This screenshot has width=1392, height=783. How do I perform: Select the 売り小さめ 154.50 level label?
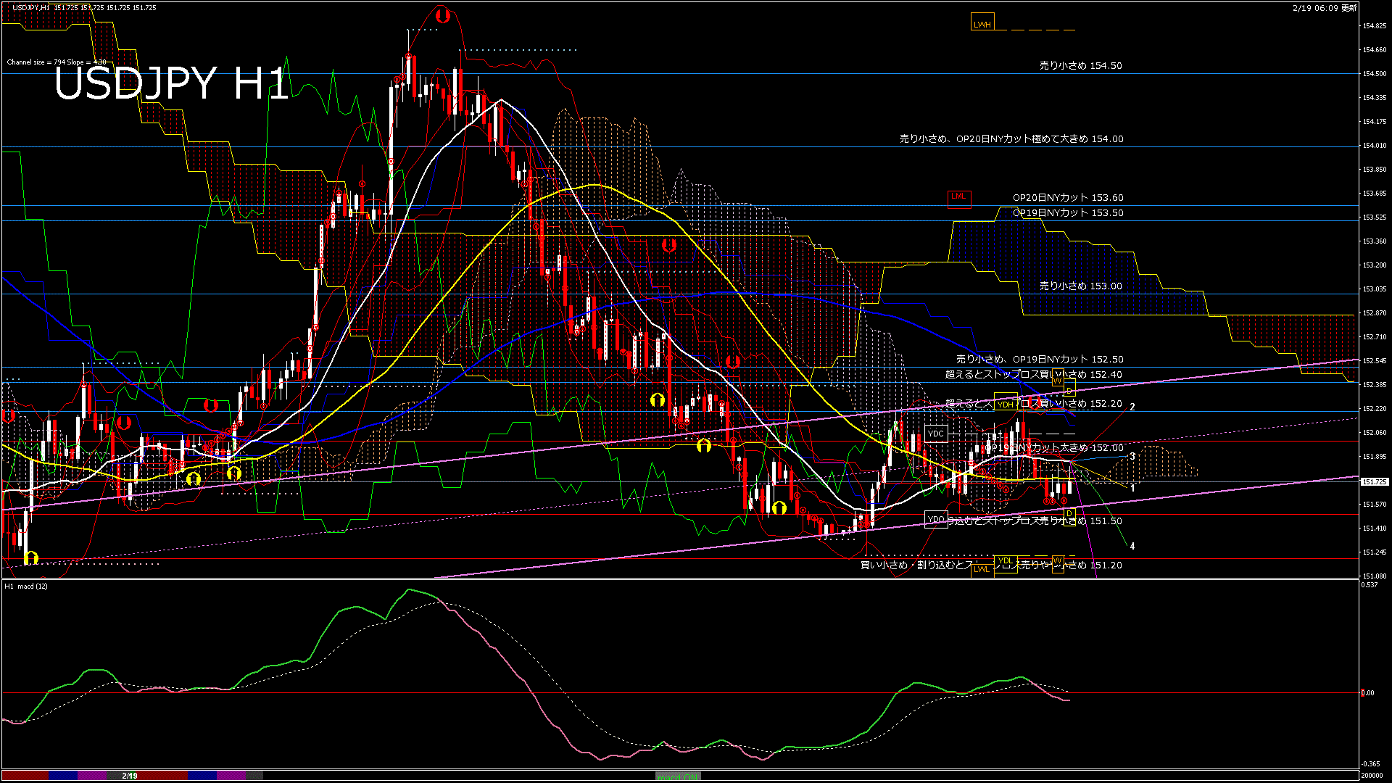(x=1080, y=65)
